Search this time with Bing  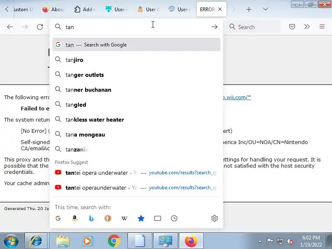(x=91, y=218)
